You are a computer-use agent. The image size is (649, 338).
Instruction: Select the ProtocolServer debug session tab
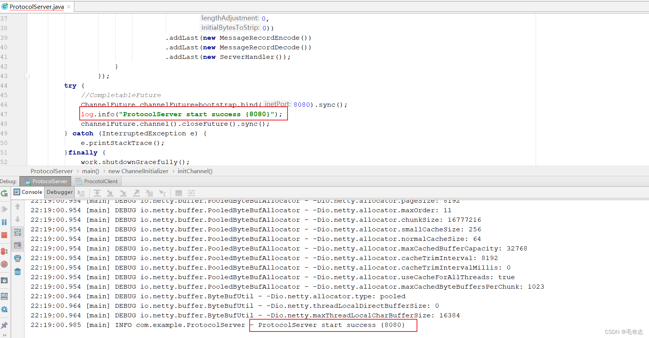(x=46, y=181)
